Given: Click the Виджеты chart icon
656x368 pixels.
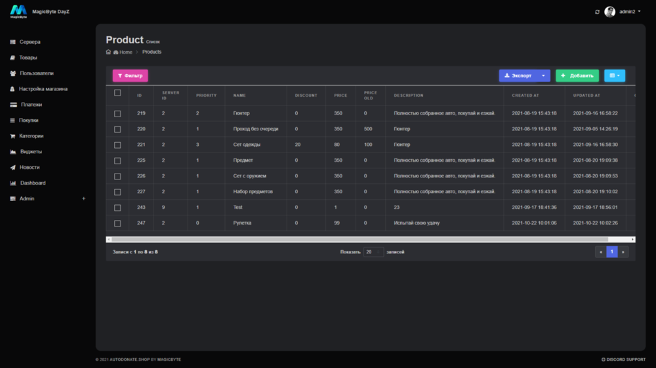Looking at the screenshot, I should click(x=13, y=152).
